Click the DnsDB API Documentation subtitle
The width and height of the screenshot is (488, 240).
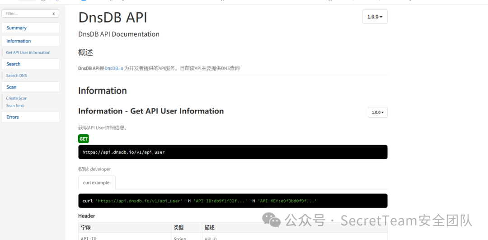click(119, 34)
